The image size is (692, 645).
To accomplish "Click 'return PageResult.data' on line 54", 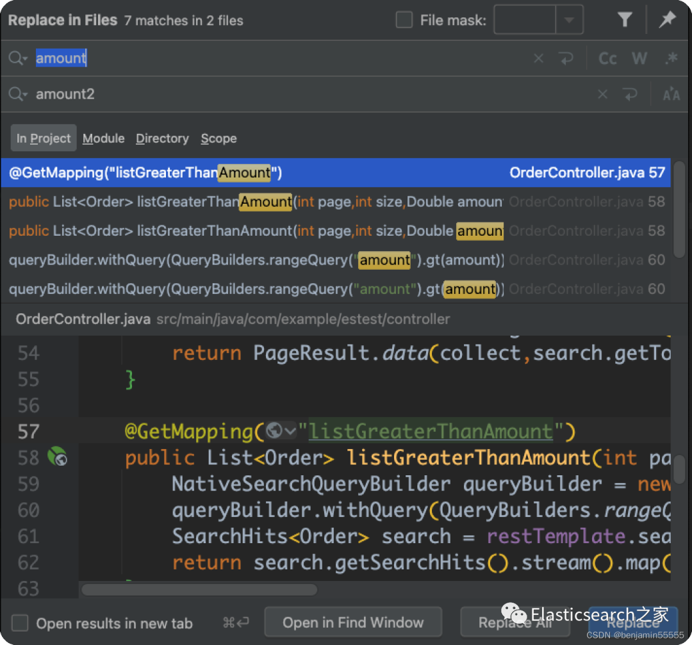I will pyautogui.click(x=300, y=353).
